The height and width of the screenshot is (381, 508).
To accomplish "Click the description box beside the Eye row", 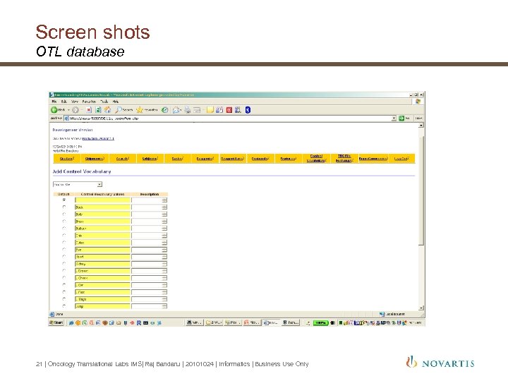I will pyautogui.click(x=149, y=250).
